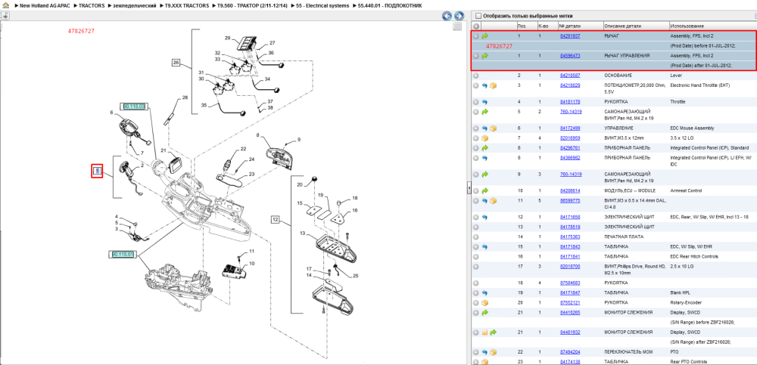The height and width of the screenshot is (365, 757).
Task: Click the blue arrow for part 84218029
Action: 485,85
